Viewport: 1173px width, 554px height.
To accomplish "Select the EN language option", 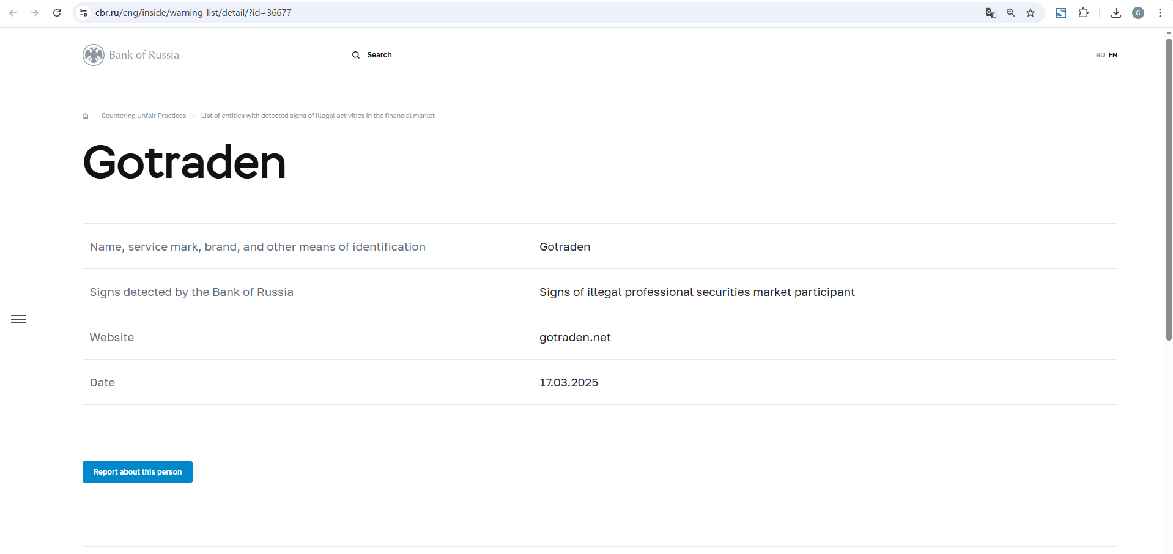I will 1113,55.
